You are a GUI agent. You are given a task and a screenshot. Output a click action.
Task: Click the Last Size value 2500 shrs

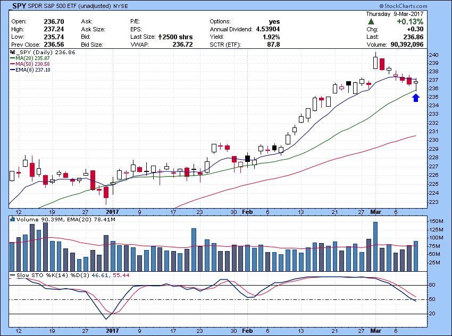click(178, 37)
